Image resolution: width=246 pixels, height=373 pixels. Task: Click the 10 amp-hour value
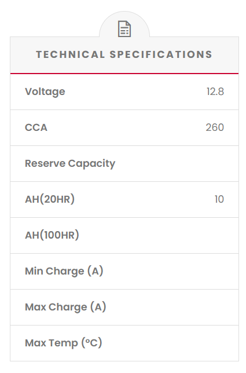tap(219, 199)
